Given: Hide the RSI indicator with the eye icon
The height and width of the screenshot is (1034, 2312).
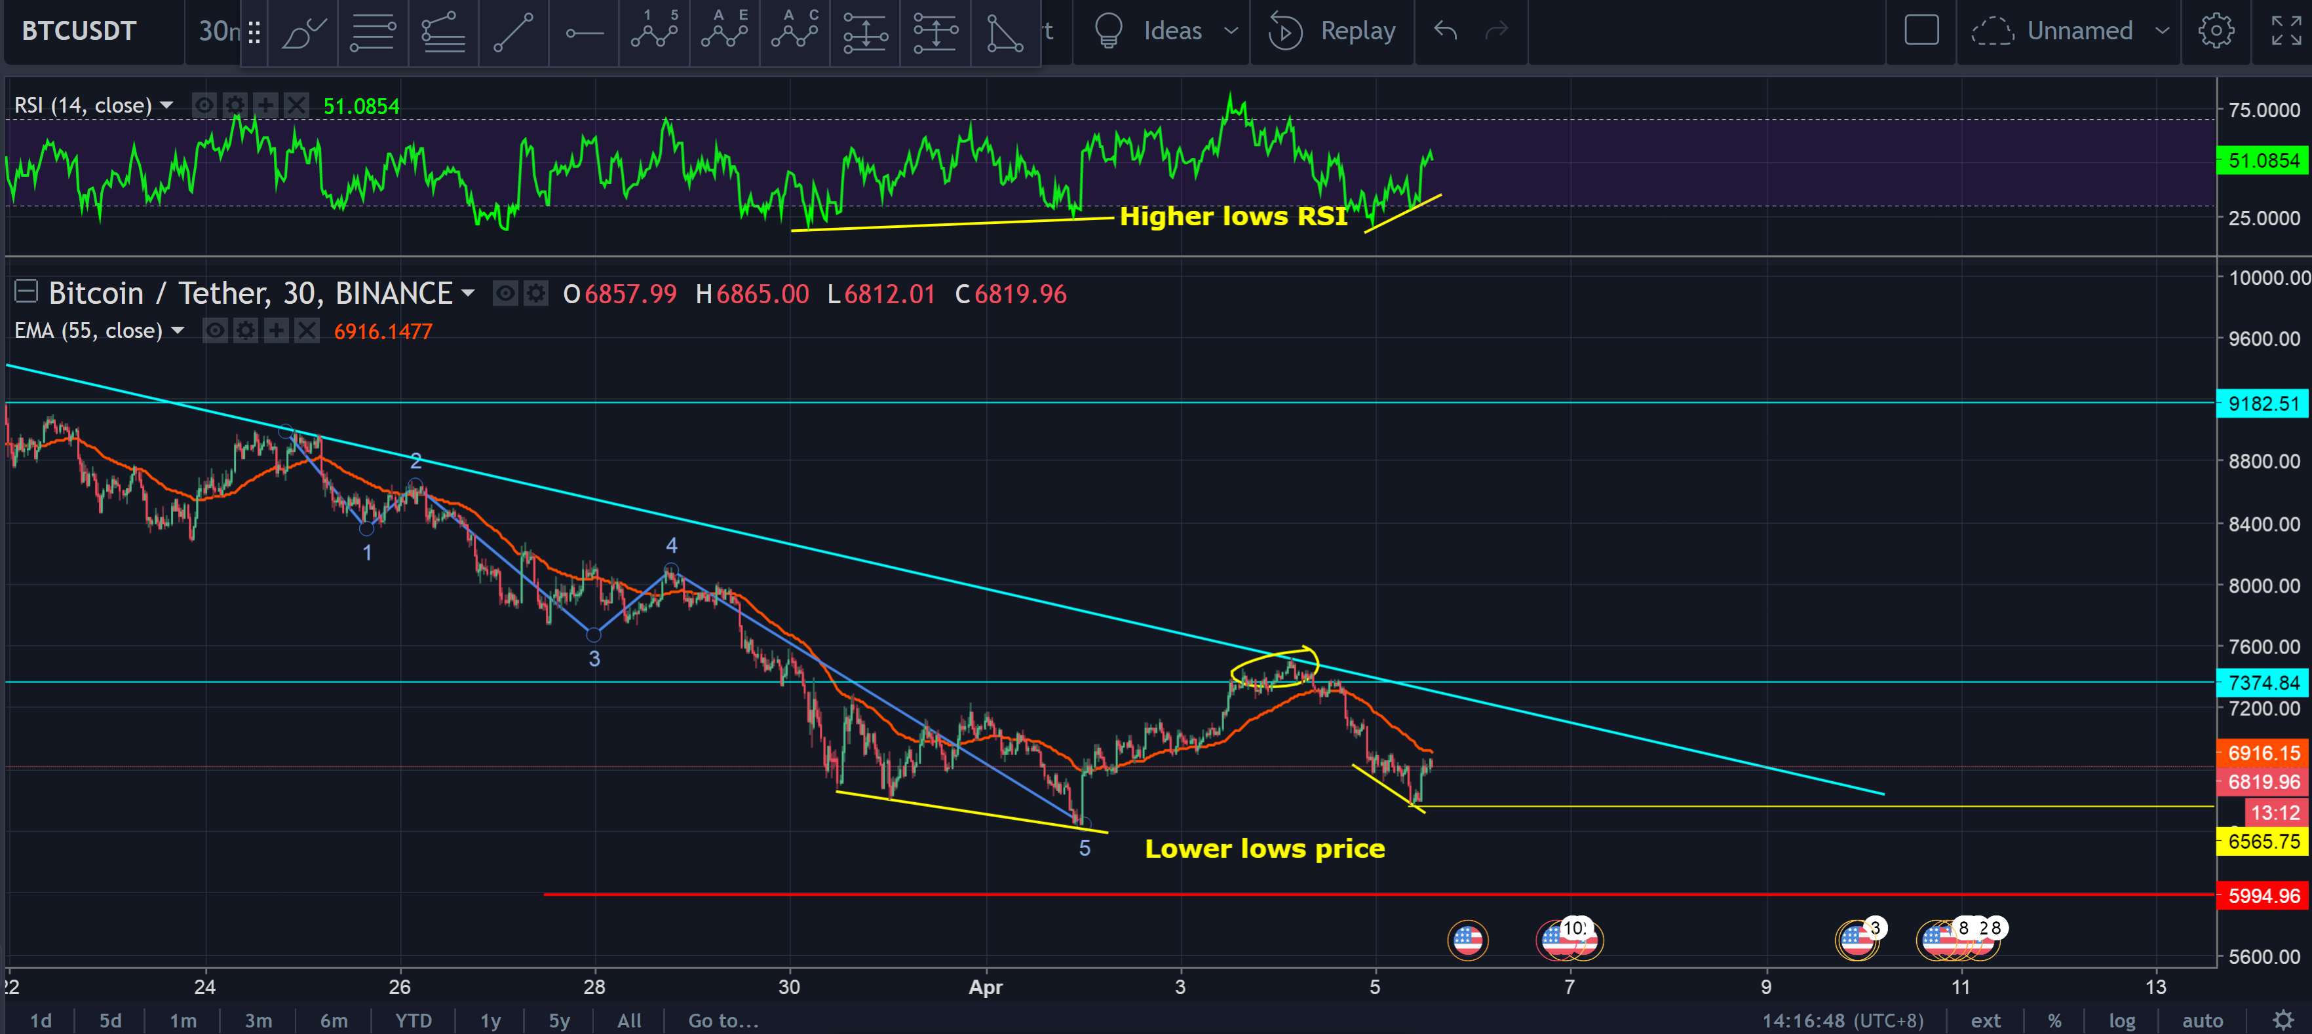Looking at the screenshot, I should (x=204, y=106).
